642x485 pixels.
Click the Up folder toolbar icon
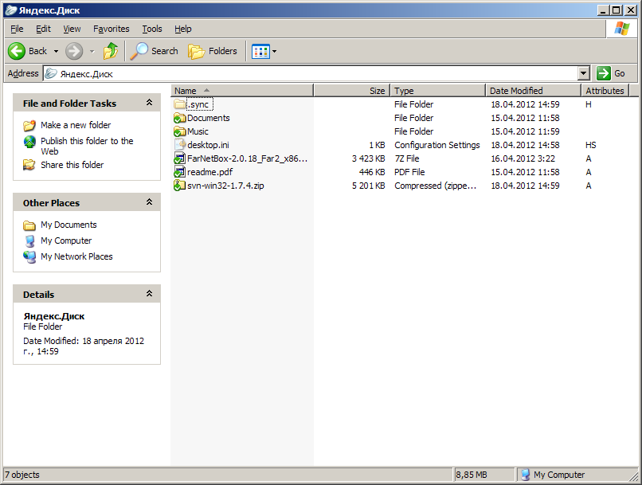[x=111, y=51]
